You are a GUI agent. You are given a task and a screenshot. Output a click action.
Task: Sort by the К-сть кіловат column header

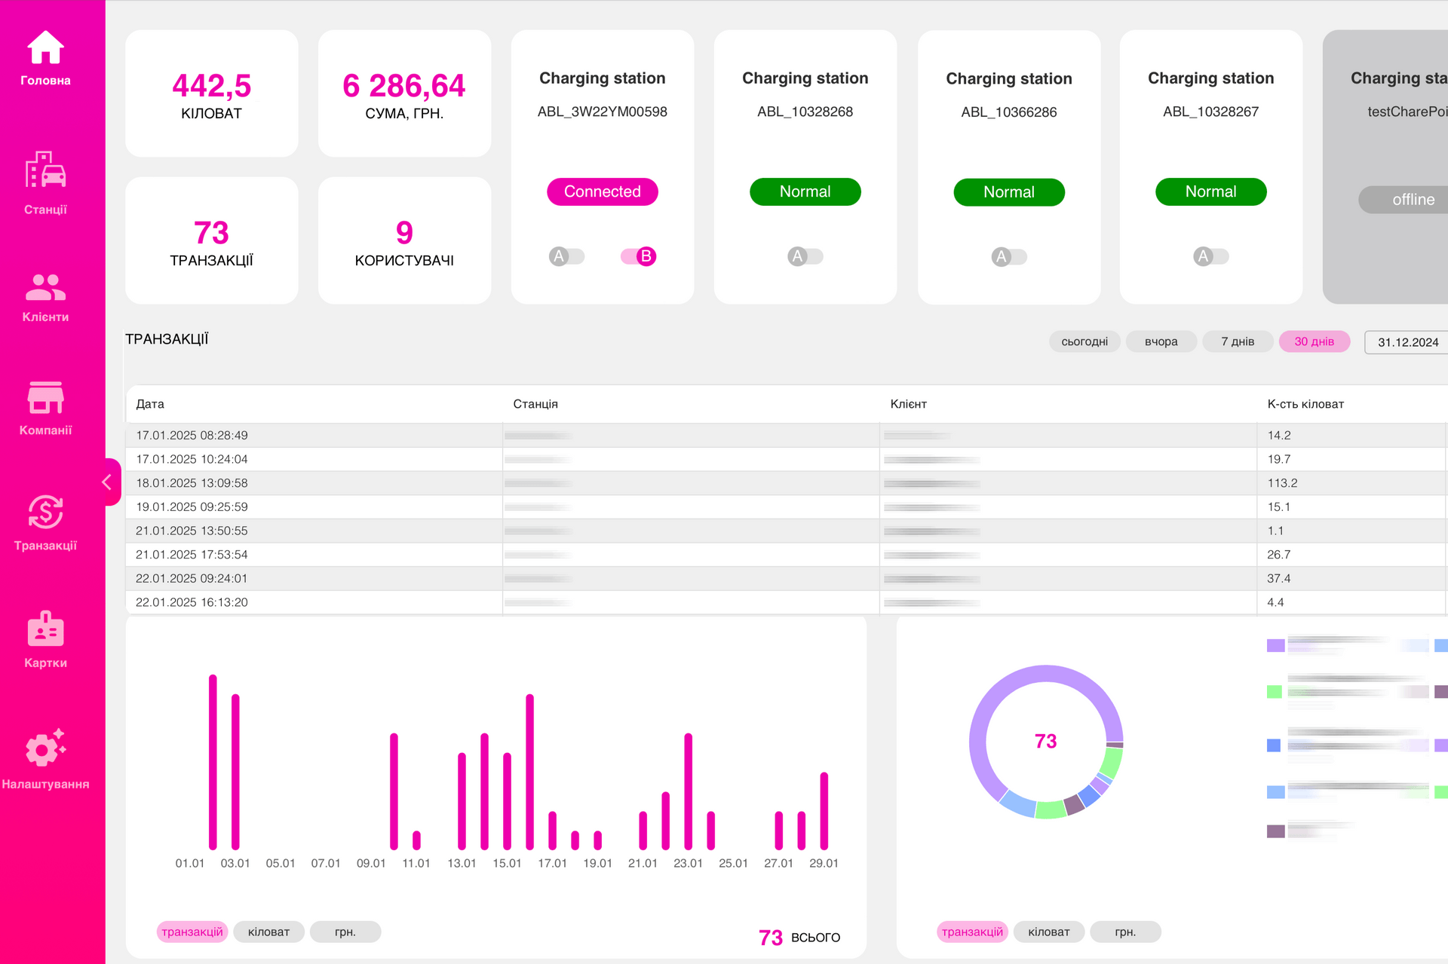click(x=1305, y=404)
